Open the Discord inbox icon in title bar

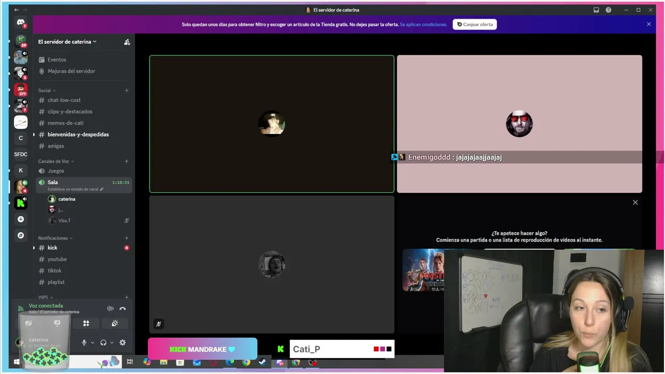(x=596, y=10)
